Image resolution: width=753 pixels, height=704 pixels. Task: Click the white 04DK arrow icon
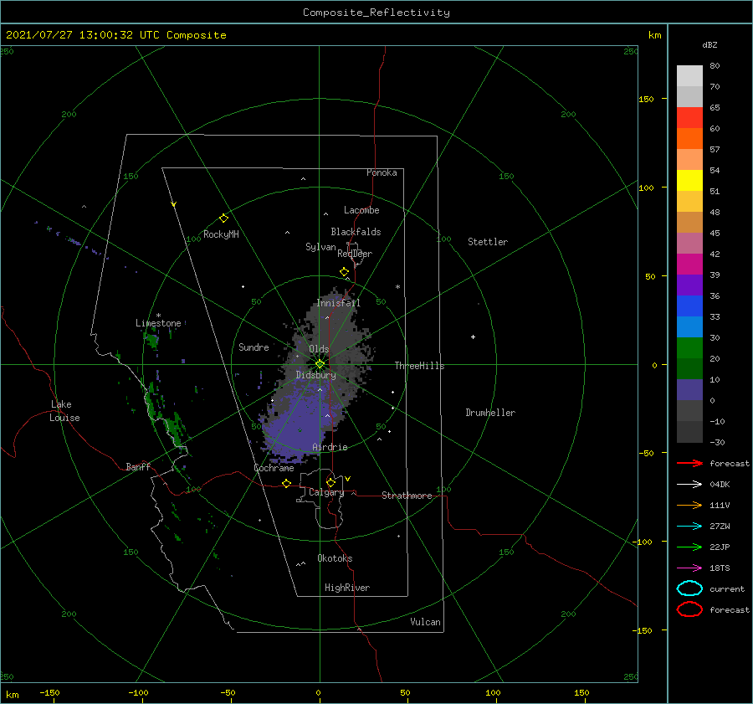point(689,484)
